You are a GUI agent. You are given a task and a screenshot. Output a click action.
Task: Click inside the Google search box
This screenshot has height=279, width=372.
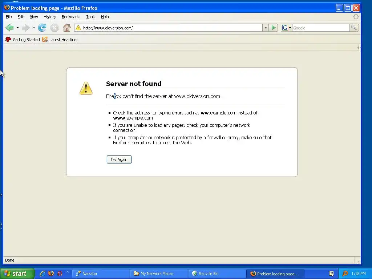pyautogui.click(x=321, y=28)
